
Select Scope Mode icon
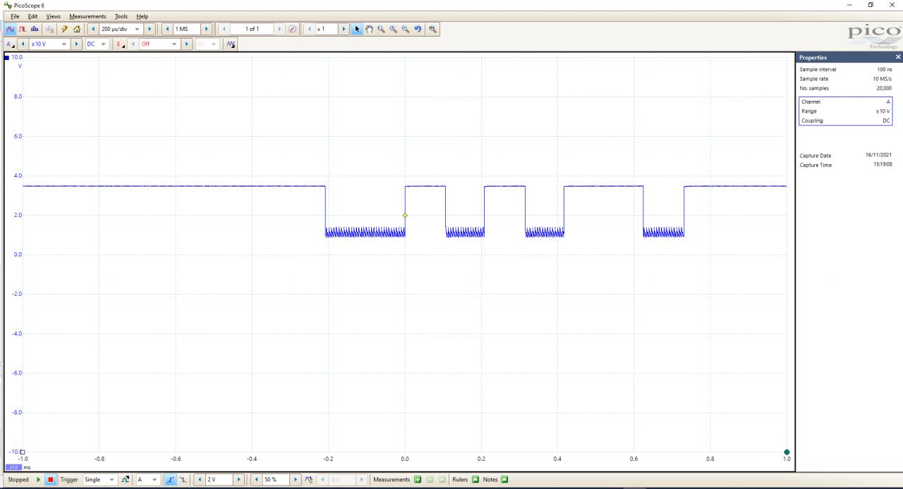(x=11, y=29)
